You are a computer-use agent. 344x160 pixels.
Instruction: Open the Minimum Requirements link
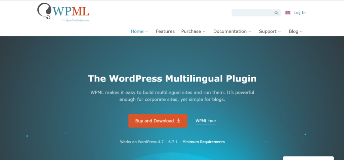203,142
